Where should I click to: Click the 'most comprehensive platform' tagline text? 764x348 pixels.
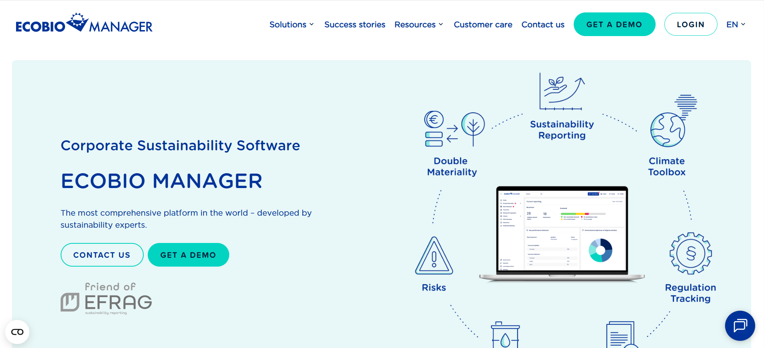tap(186, 219)
